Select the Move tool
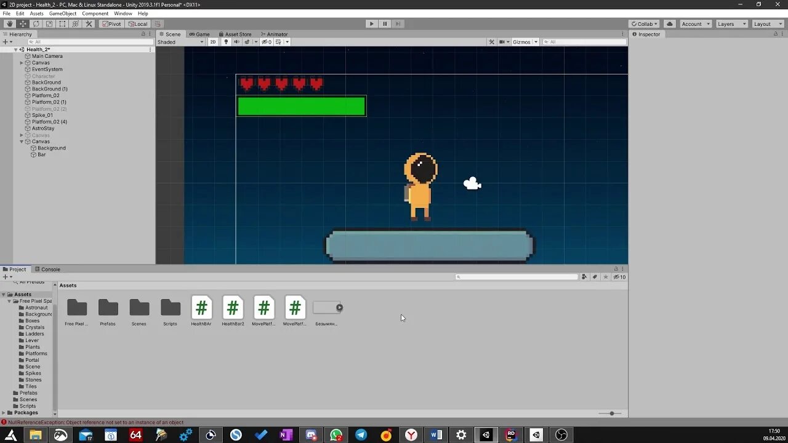Viewport: 788px width, 443px height. (23, 24)
